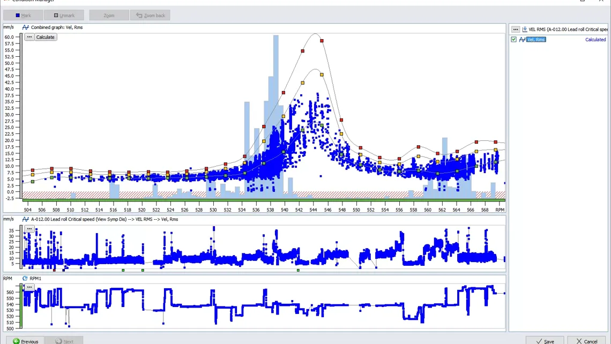Image resolution: width=611 pixels, height=344 pixels.
Task: Click the graph icon beside Combined graph: Vel, Rms
Action: coord(25,27)
